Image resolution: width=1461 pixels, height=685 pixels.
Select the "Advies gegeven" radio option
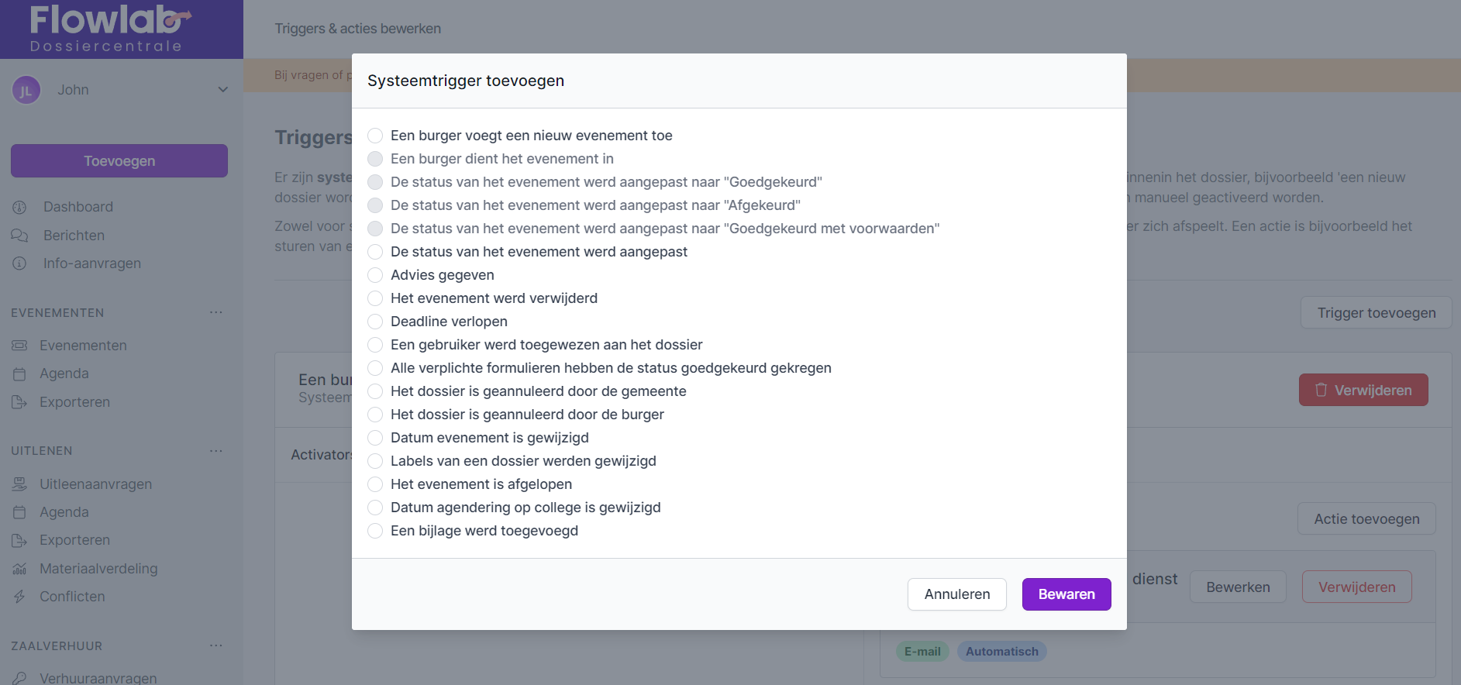click(x=375, y=275)
